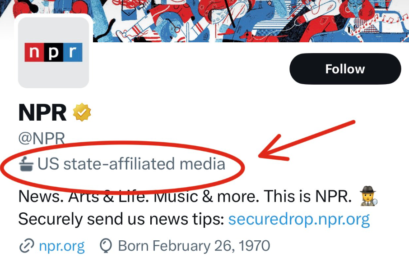
Task: Click the red "n" tile in the NPR logo
Action: coord(34,52)
